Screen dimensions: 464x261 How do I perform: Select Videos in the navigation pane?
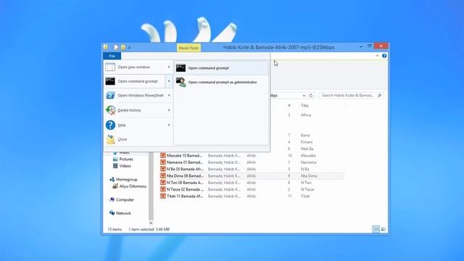[x=125, y=166]
